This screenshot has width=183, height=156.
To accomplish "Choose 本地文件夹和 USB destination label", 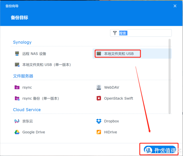I will (119, 54).
